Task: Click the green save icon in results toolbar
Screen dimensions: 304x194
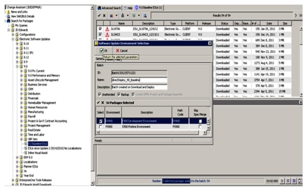Action: [134, 16]
